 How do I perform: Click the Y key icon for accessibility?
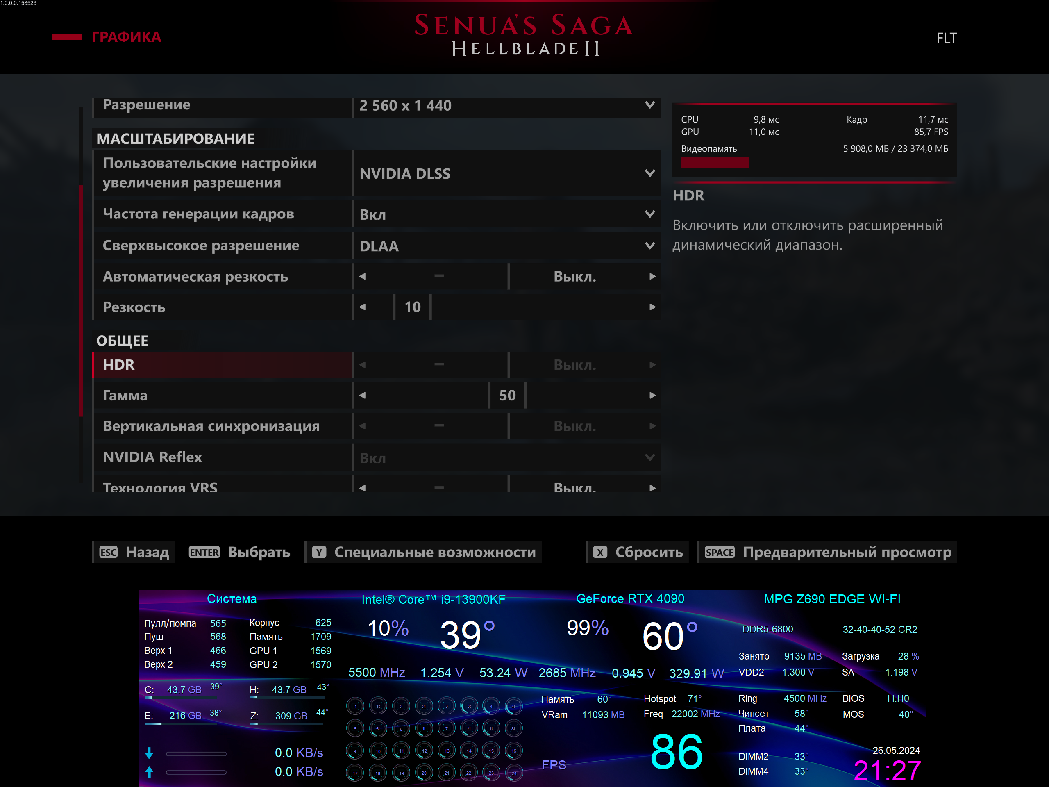pos(319,552)
